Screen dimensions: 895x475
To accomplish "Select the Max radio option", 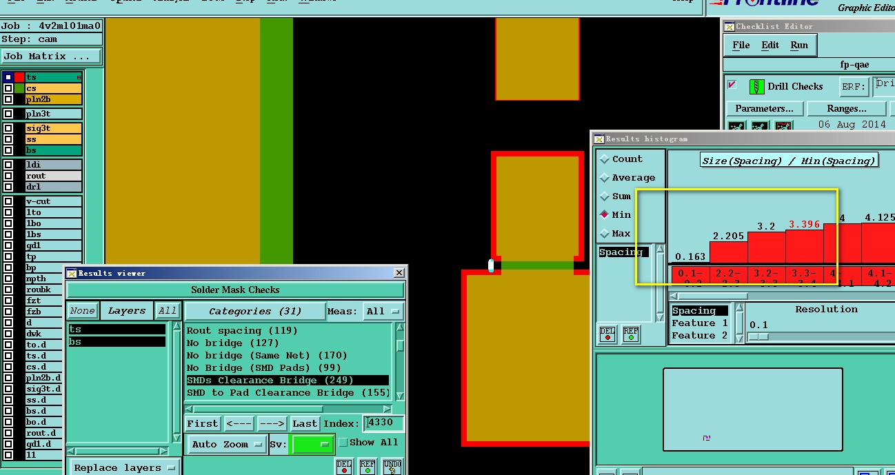I will [x=605, y=234].
